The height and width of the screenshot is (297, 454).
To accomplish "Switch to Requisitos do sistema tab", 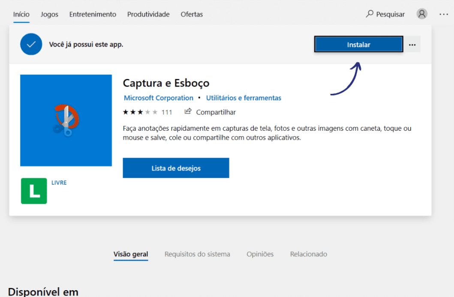I will tap(197, 254).
